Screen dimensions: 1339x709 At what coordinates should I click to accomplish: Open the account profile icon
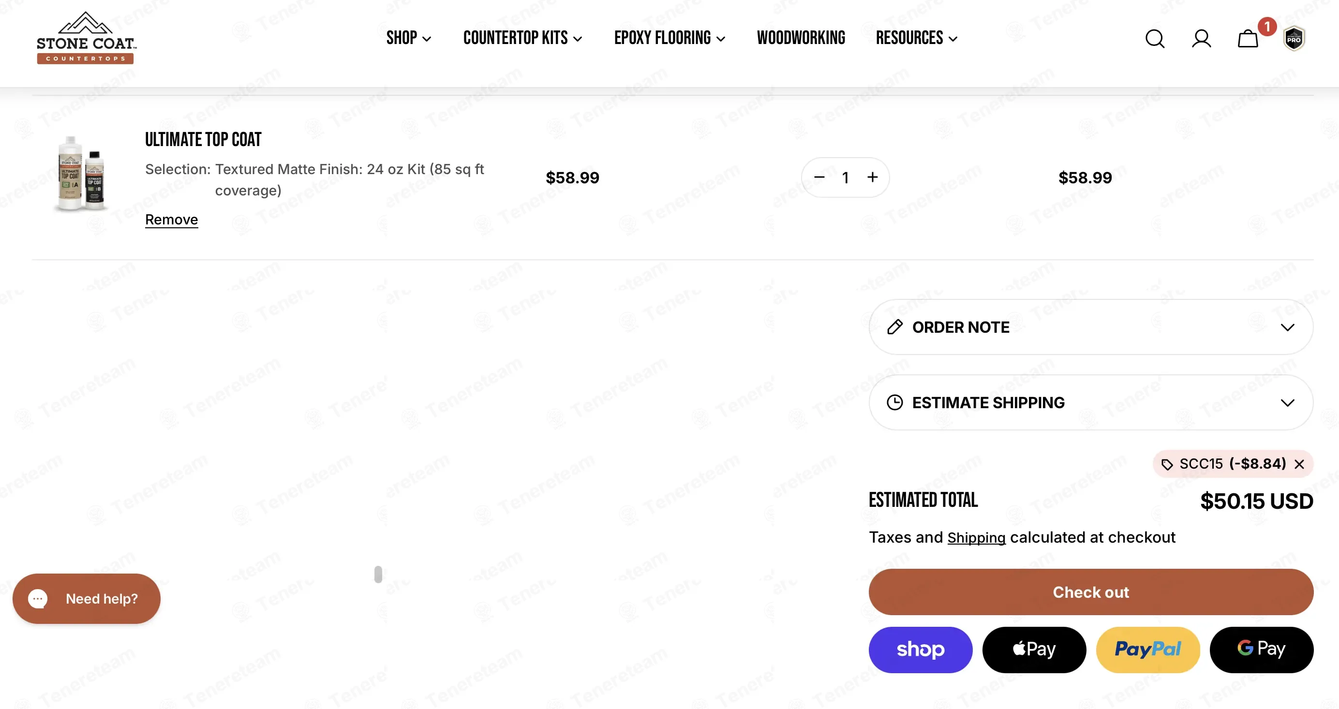point(1201,39)
